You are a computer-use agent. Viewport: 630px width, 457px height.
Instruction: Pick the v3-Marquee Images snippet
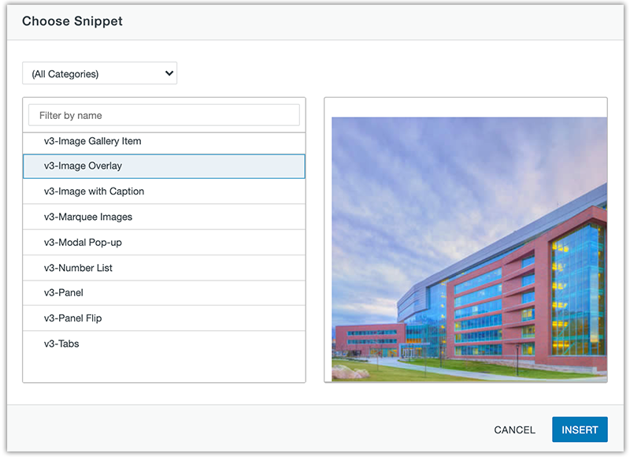[164, 217]
